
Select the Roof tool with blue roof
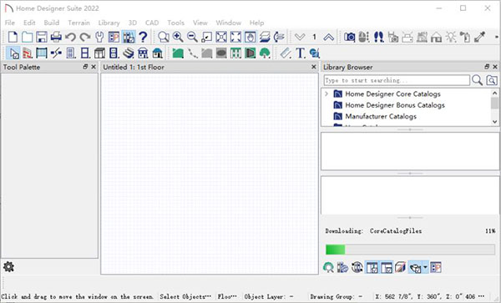(x=158, y=53)
